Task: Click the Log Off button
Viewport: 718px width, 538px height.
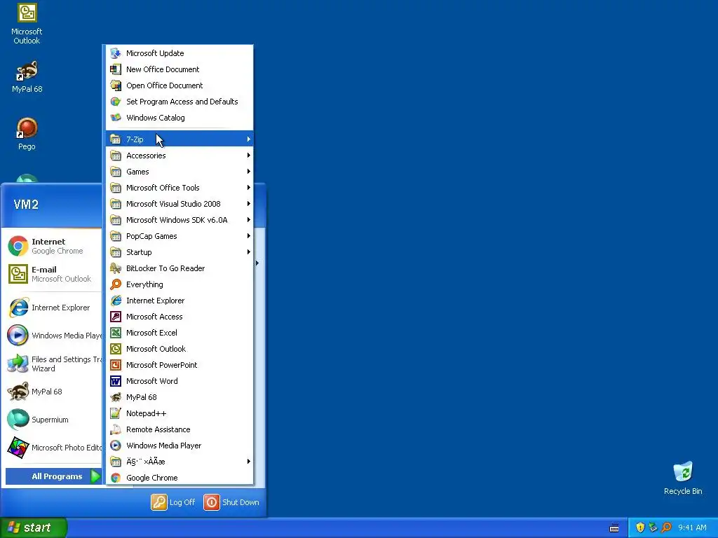Action: (173, 502)
